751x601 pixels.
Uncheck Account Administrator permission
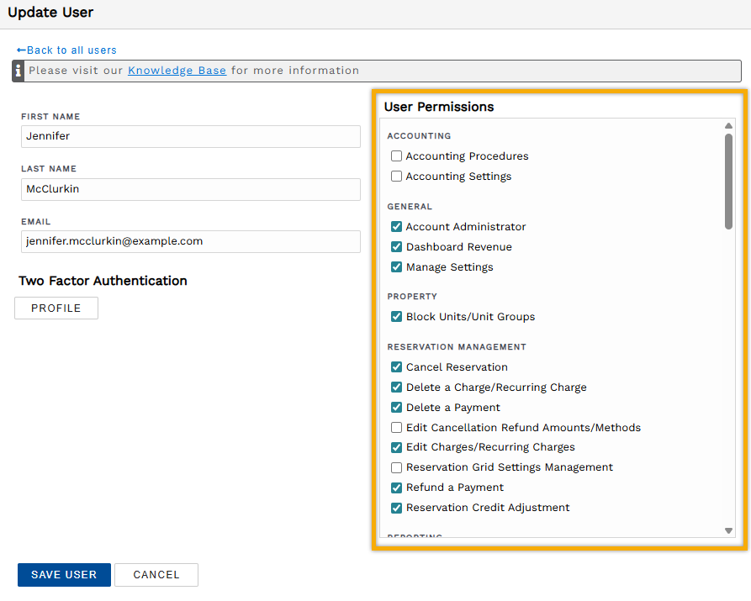pos(396,226)
